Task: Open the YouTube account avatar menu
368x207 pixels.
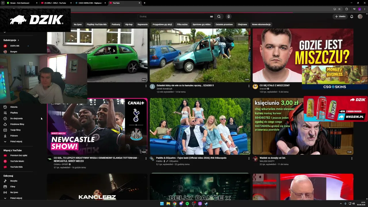Action: (x=360, y=17)
